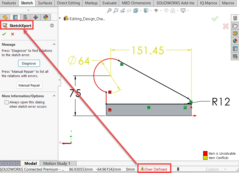Open the PropertyManager tab icon
Screen dimensions: 239x173
(15, 17)
